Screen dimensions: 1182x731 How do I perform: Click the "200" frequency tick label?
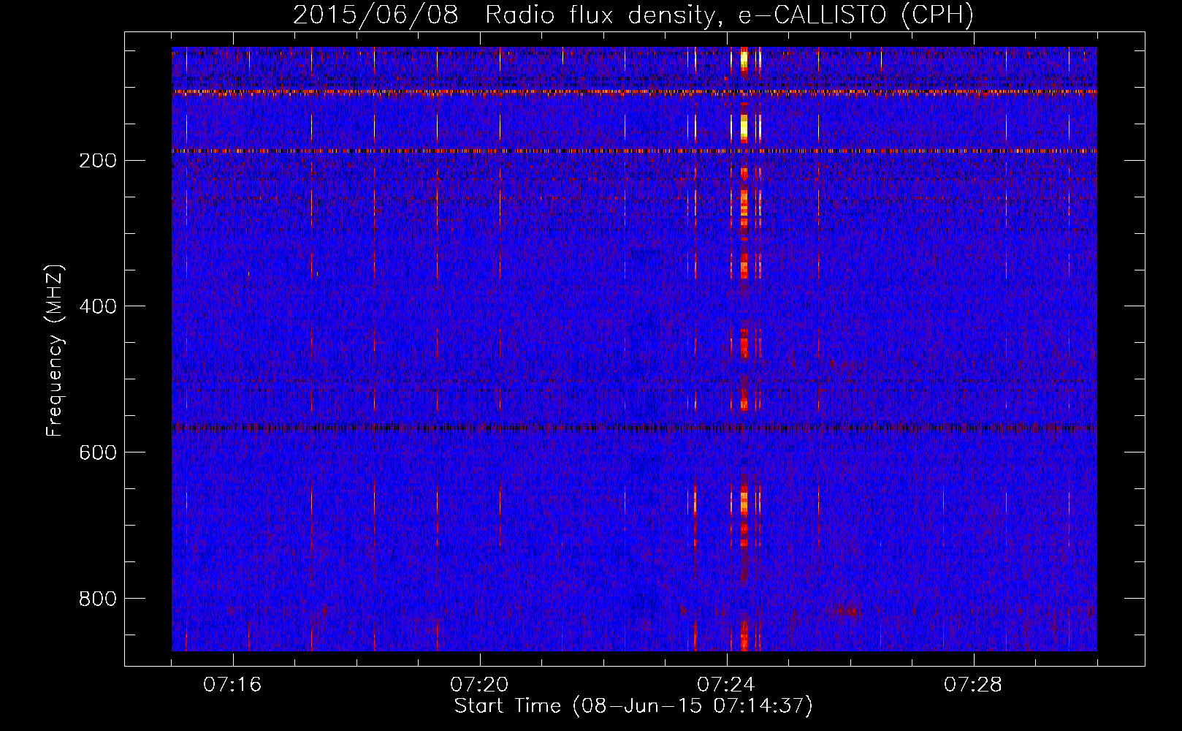pos(98,161)
